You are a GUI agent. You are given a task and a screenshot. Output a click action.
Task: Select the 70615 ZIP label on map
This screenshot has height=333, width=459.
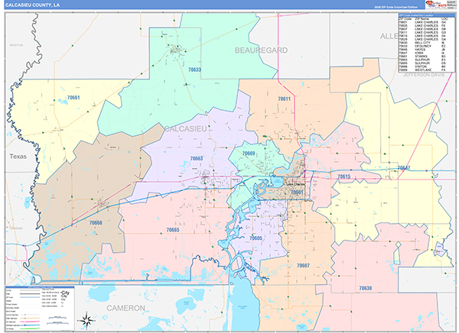(343, 176)
